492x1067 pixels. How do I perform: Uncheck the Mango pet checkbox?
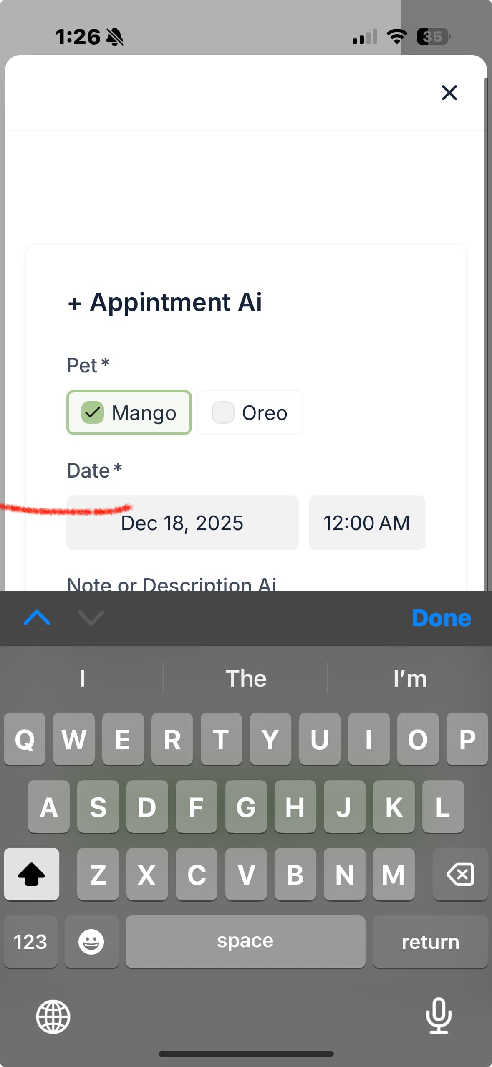[x=93, y=412]
